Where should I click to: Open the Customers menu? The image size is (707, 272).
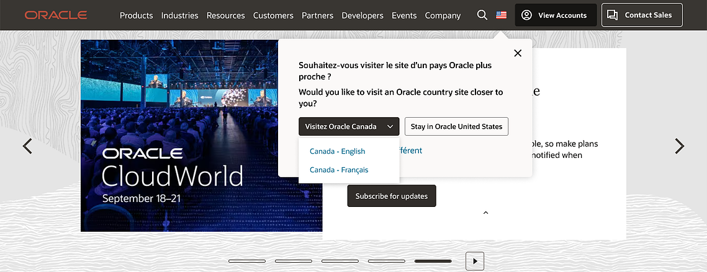(x=273, y=15)
